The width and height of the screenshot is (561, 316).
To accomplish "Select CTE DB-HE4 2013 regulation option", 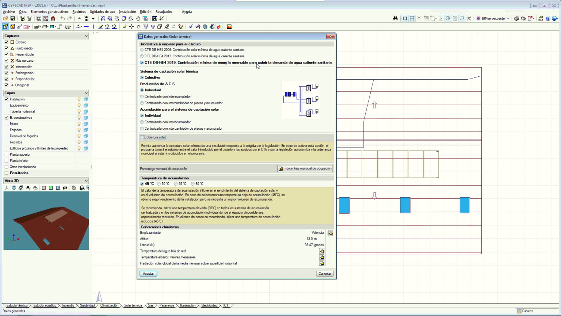I will click(142, 56).
